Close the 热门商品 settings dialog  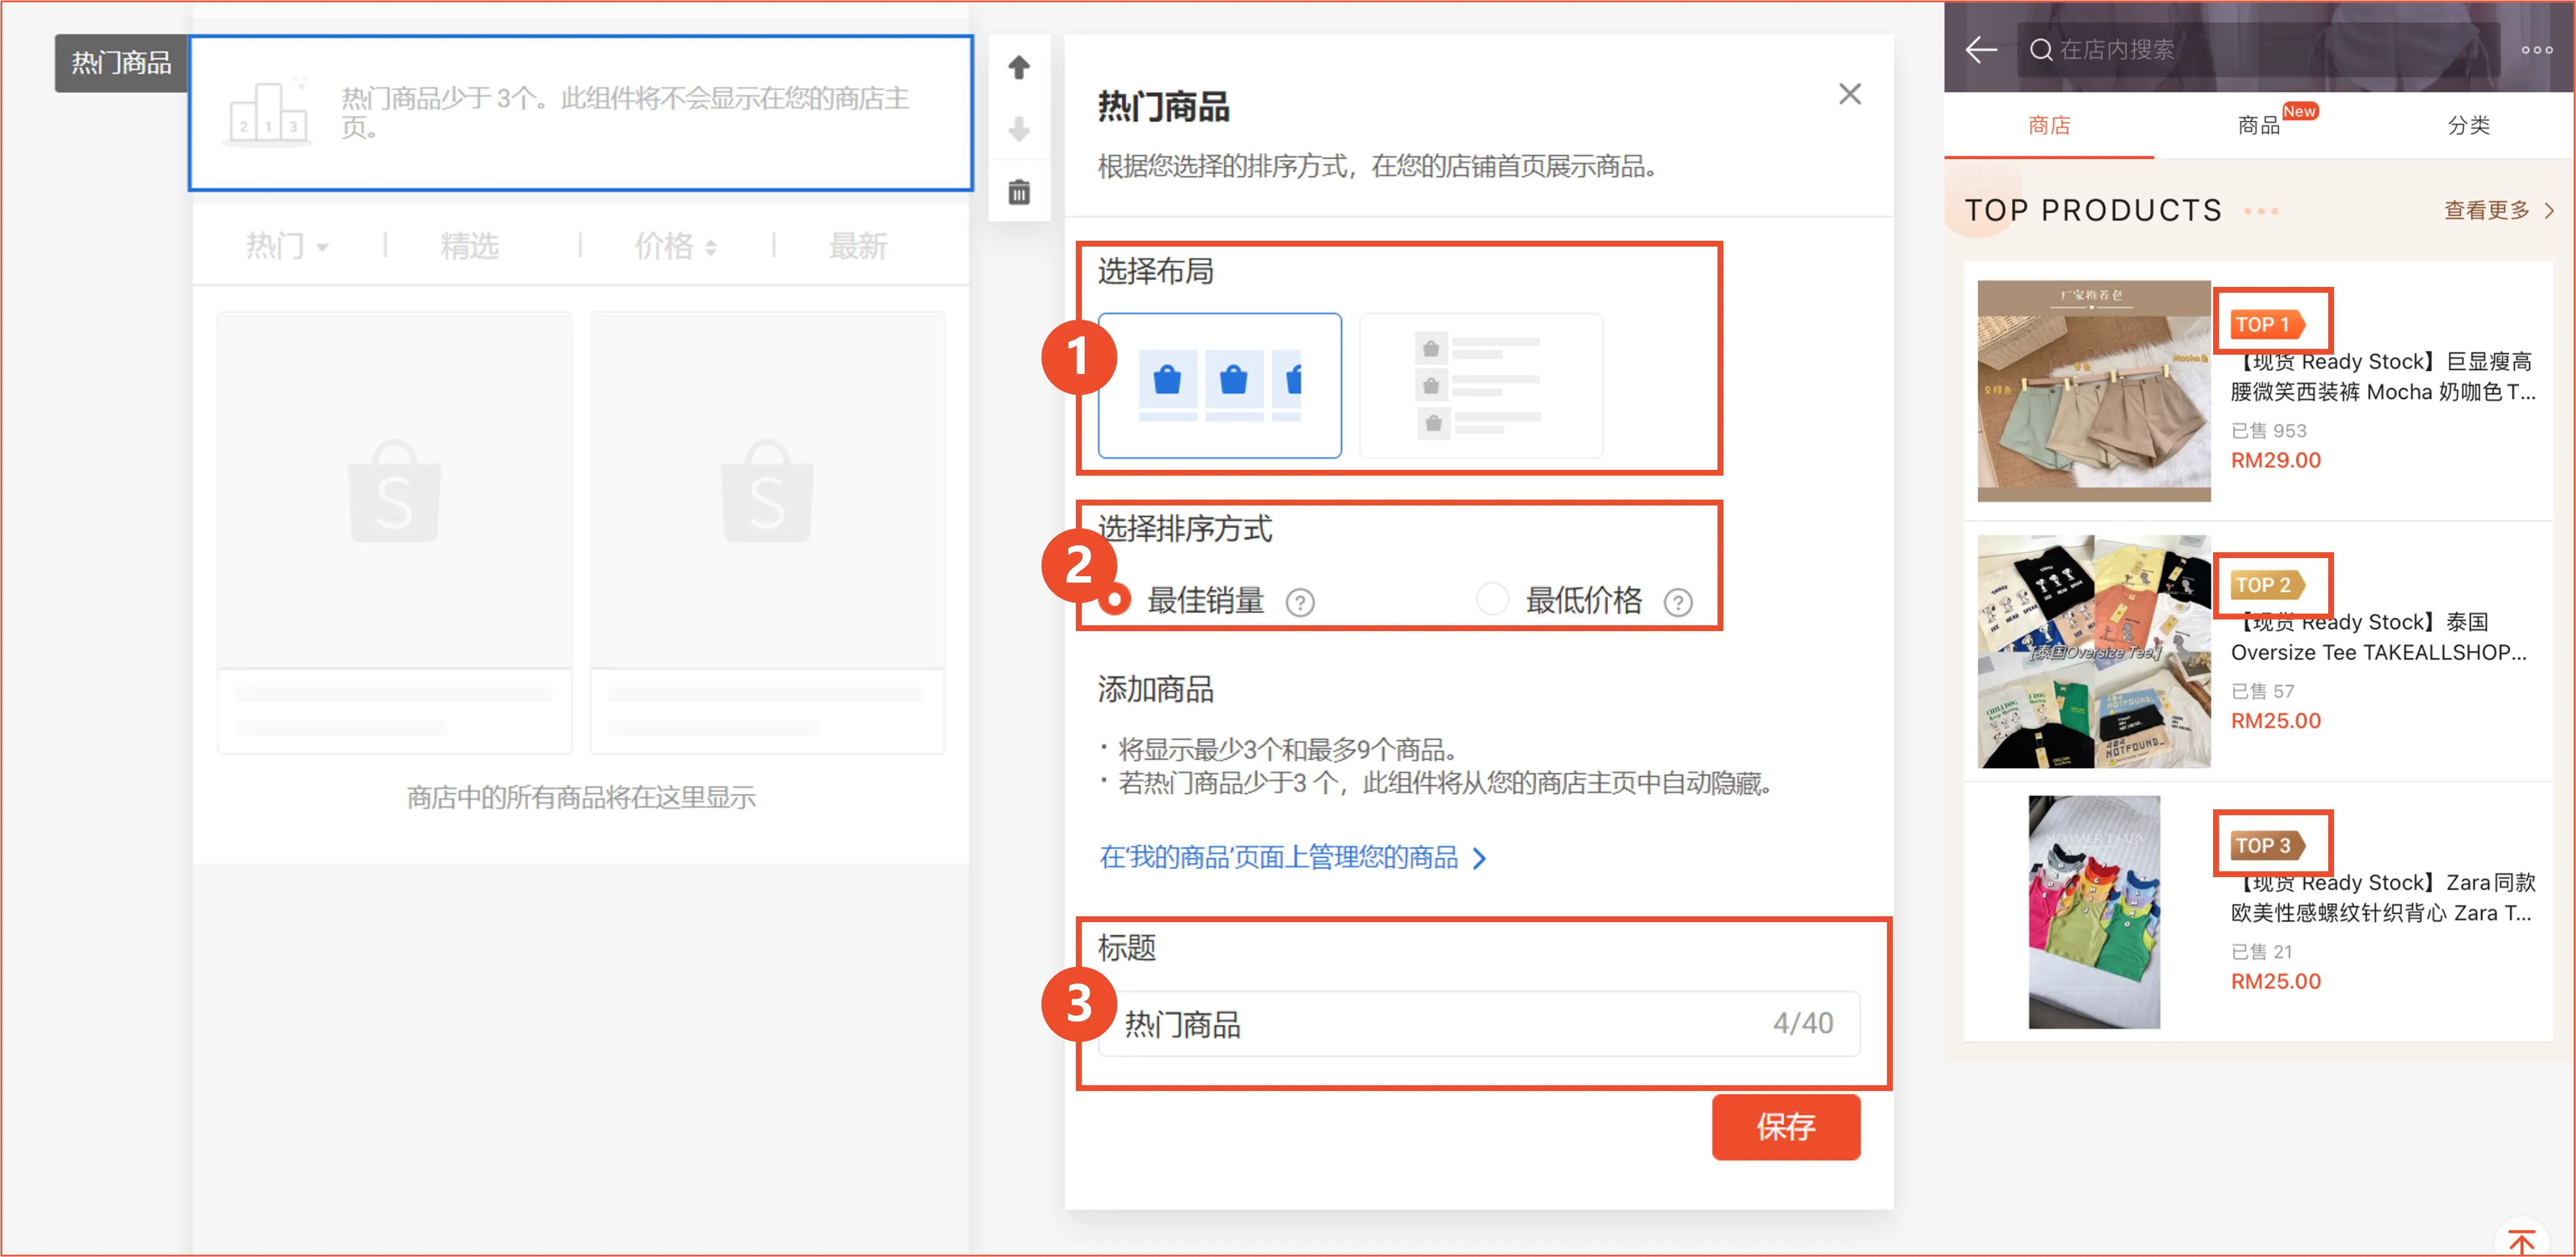tap(1849, 94)
